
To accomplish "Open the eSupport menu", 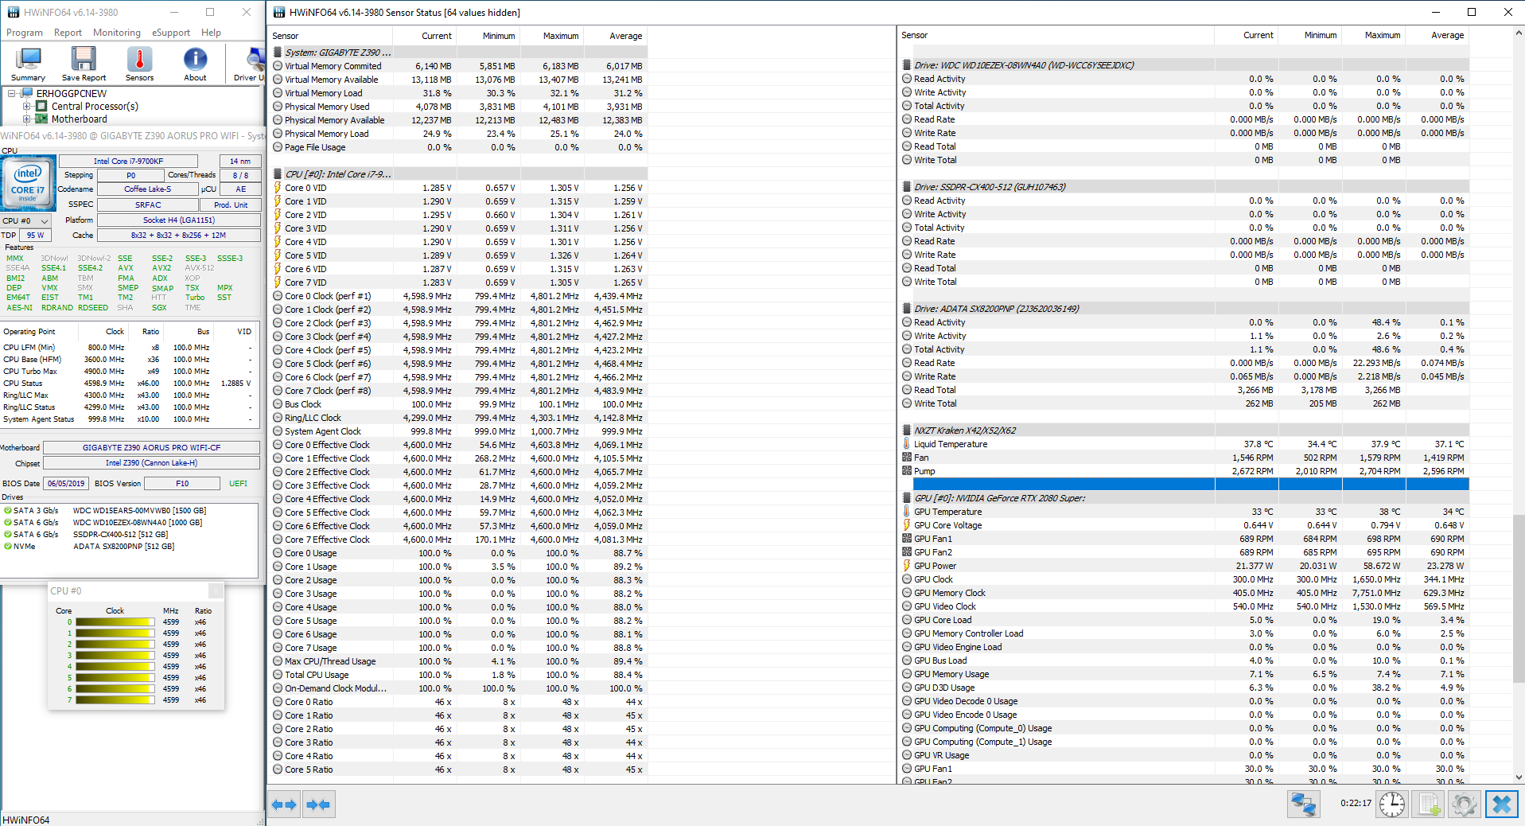I will (171, 33).
